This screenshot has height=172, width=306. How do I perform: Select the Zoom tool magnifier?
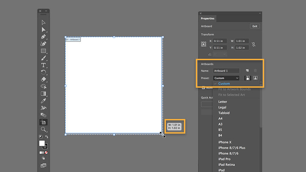[43, 129]
